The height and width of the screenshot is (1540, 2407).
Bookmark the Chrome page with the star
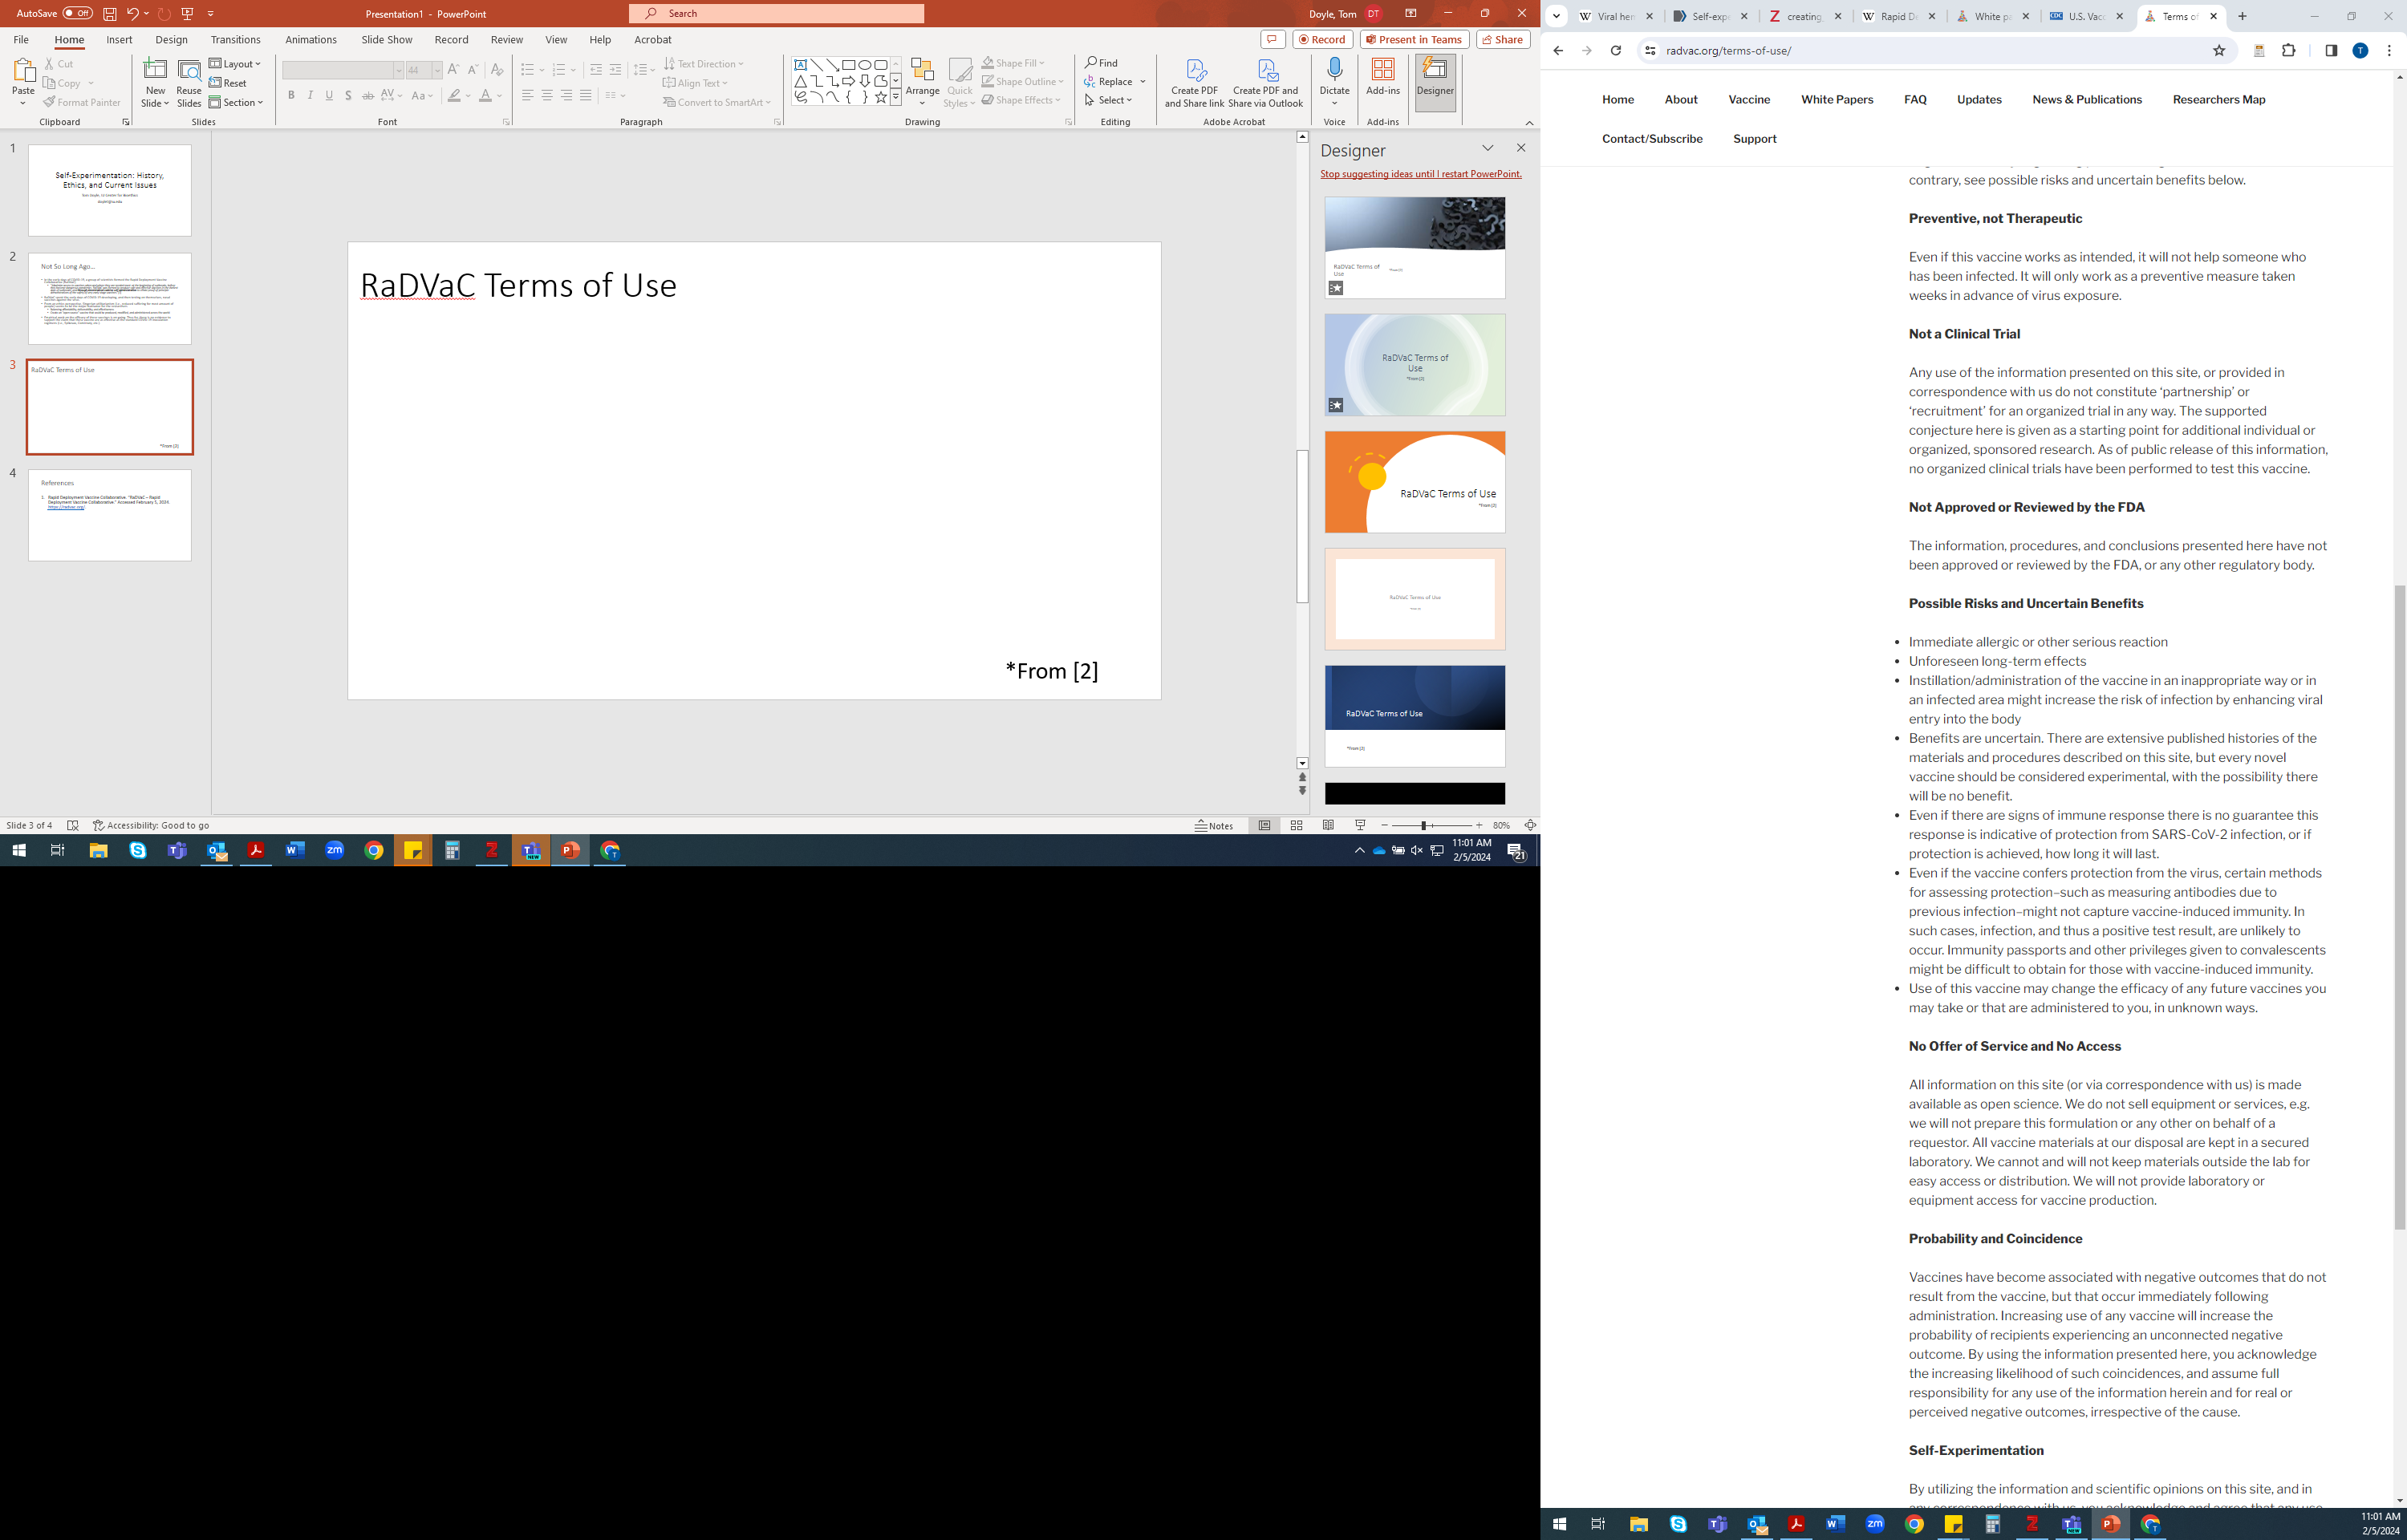(2219, 51)
